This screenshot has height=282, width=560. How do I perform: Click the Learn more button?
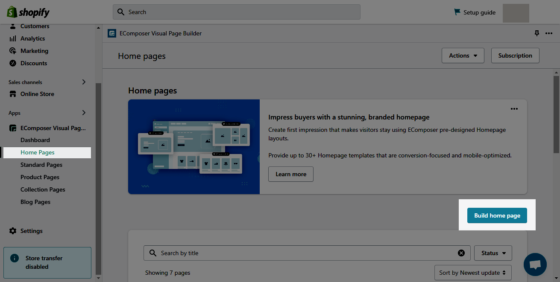pos(291,174)
